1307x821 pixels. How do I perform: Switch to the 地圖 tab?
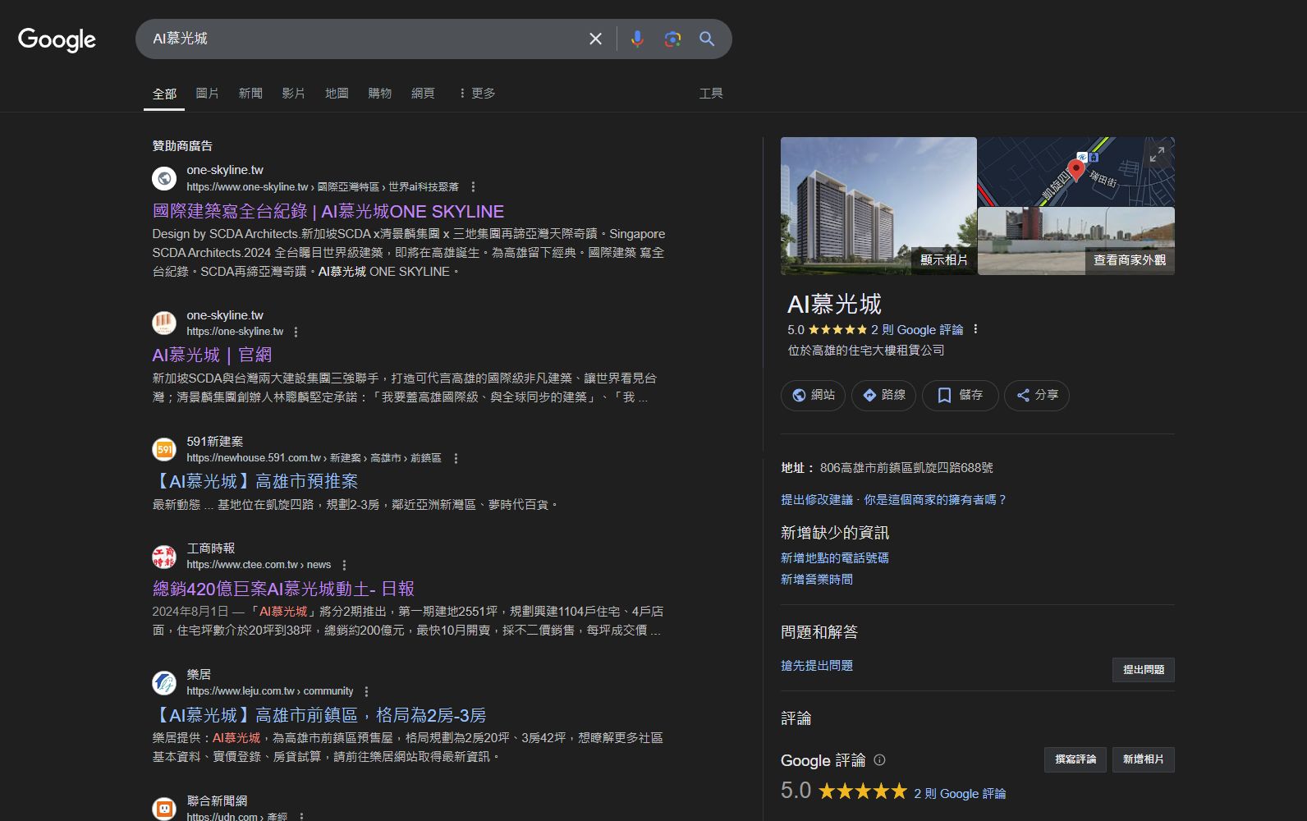(337, 94)
